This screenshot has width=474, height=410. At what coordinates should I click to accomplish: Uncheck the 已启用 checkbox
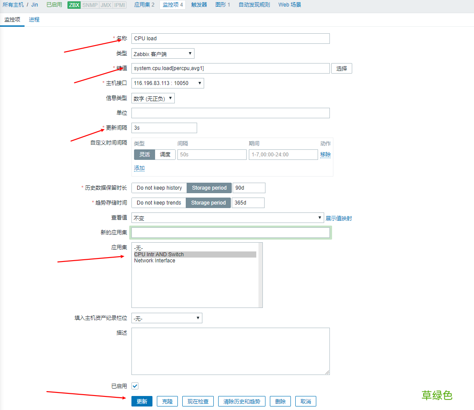click(135, 386)
